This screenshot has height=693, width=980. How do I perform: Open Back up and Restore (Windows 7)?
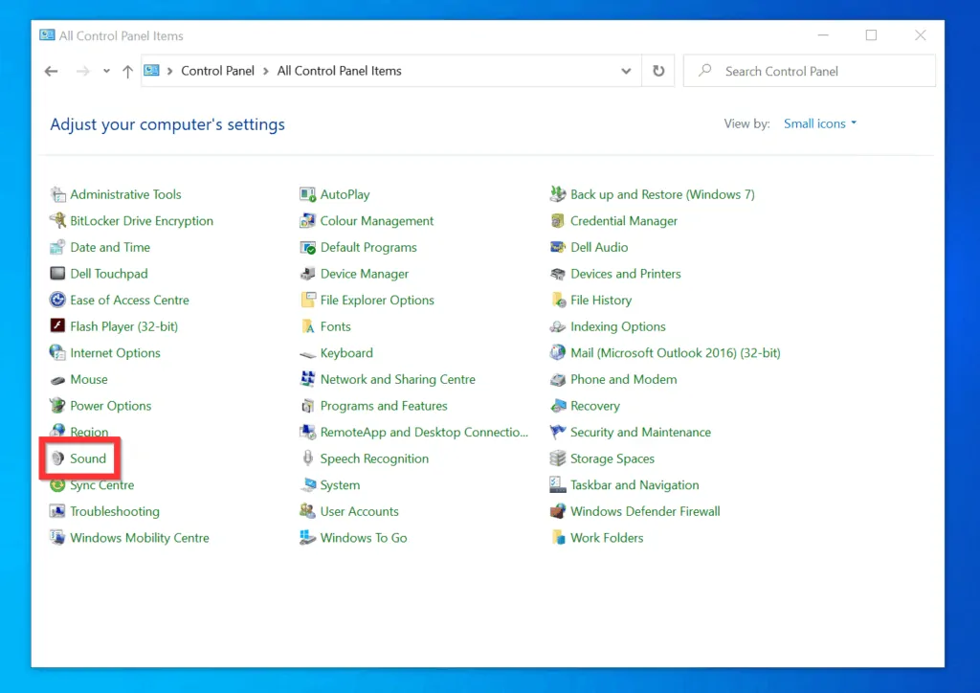coord(662,193)
